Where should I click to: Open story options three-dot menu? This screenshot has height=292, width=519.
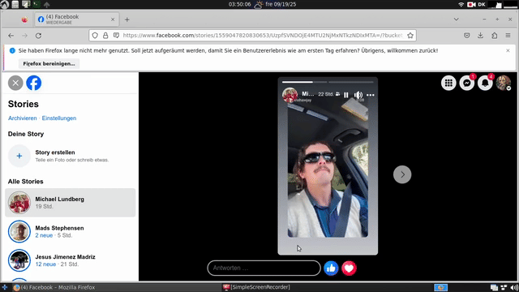pyautogui.click(x=371, y=95)
